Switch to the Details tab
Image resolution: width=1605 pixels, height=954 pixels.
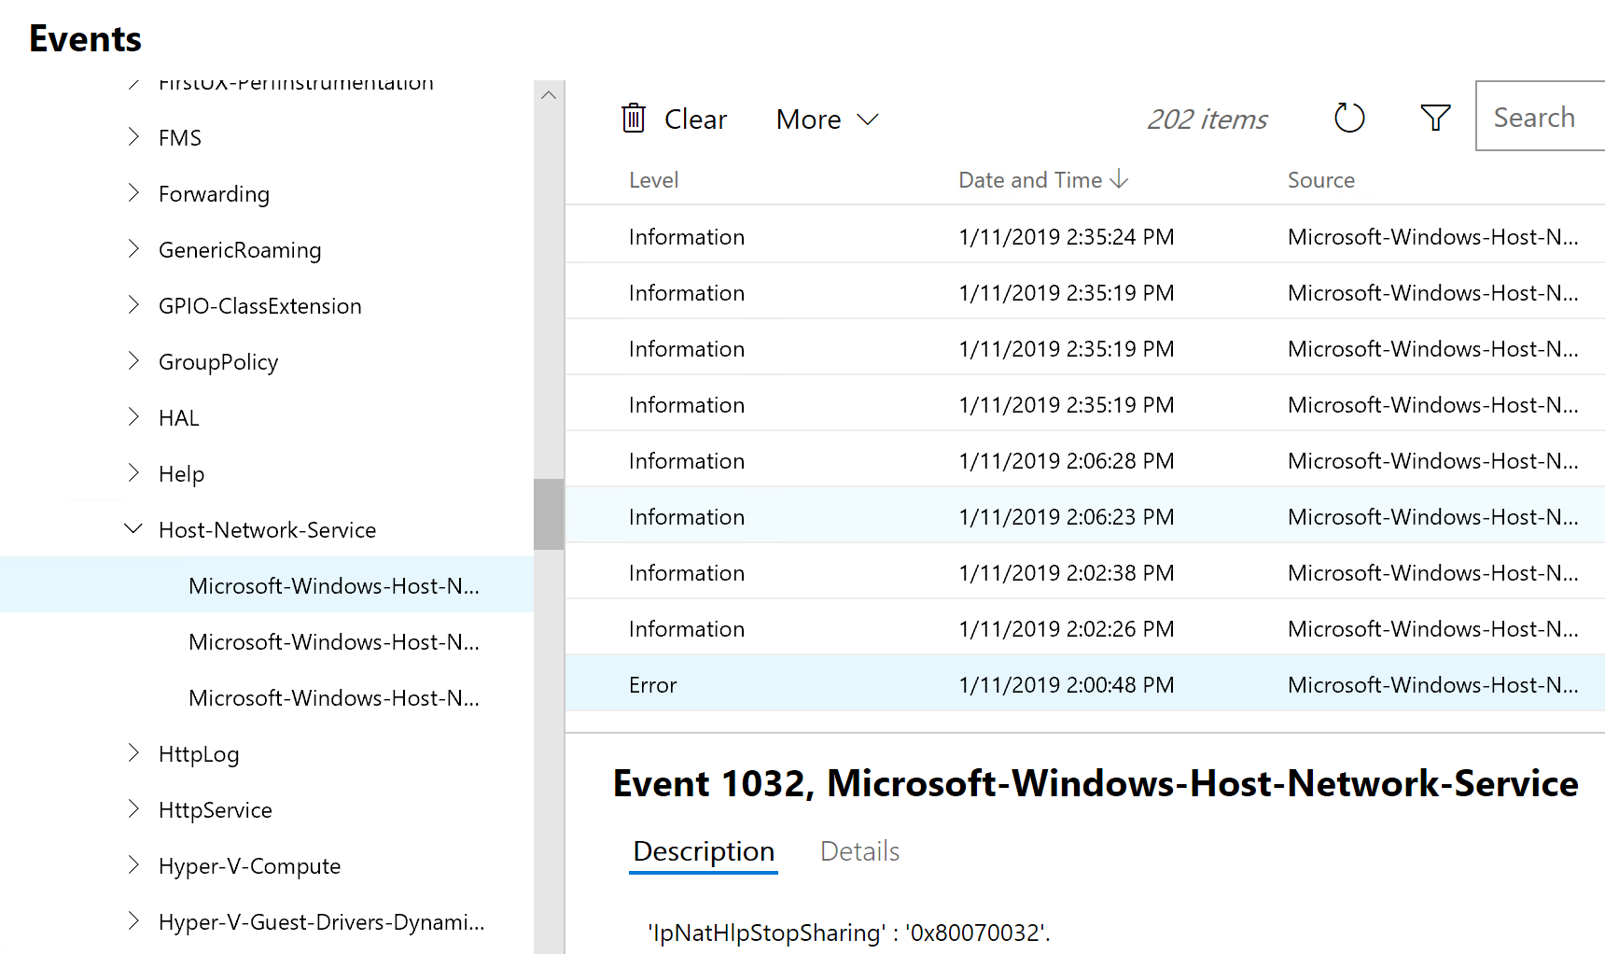tap(859, 851)
